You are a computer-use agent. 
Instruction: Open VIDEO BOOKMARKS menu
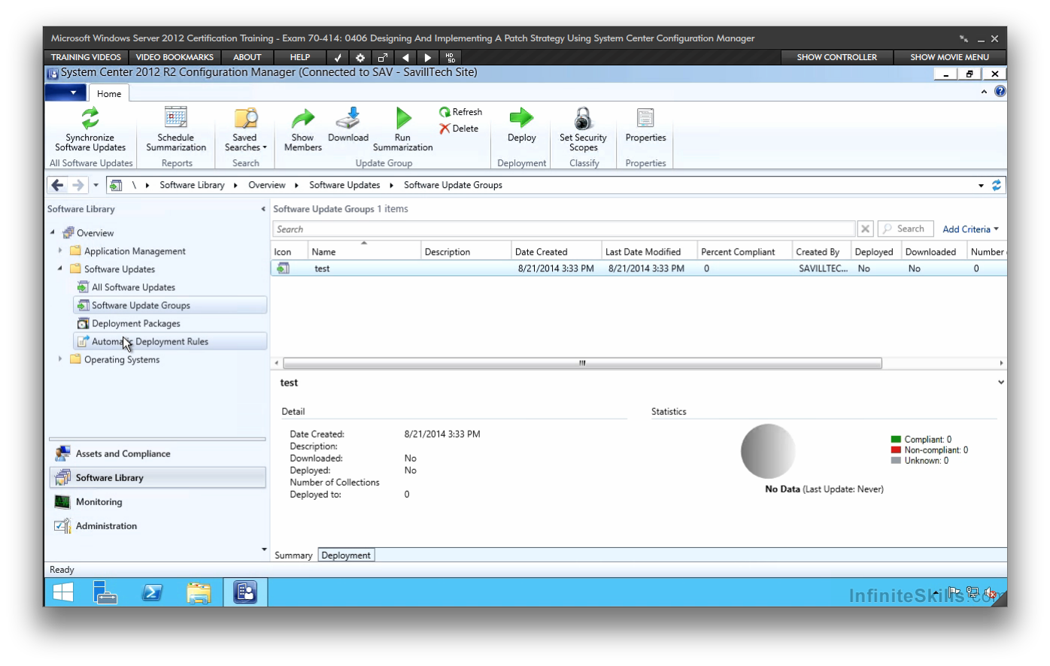point(174,57)
